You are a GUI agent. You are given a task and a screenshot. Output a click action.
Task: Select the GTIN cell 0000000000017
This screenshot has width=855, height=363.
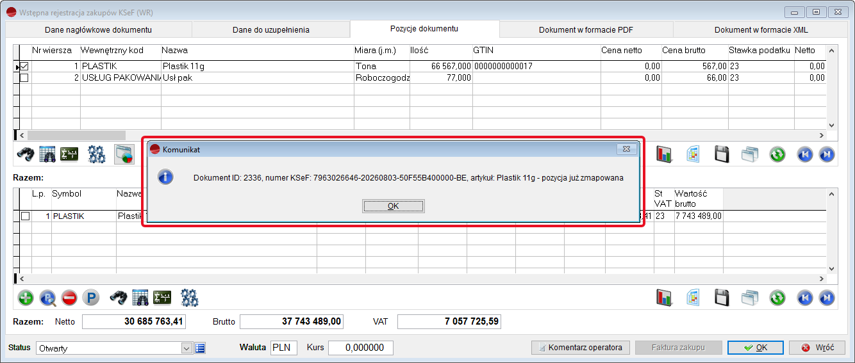pos(536,66)
